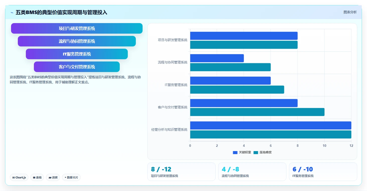Click the 数据卡片 tag icon

click(x=66, y=177)
